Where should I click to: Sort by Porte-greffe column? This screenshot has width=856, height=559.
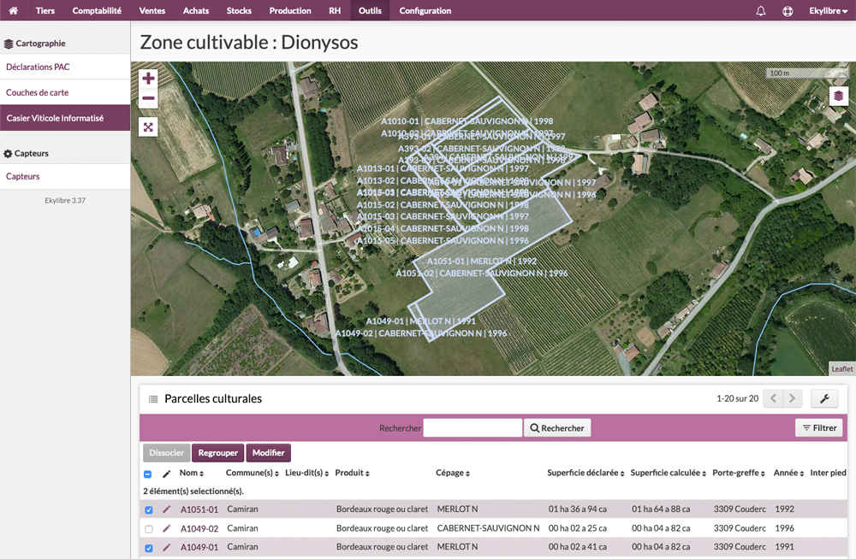[739, 473]
